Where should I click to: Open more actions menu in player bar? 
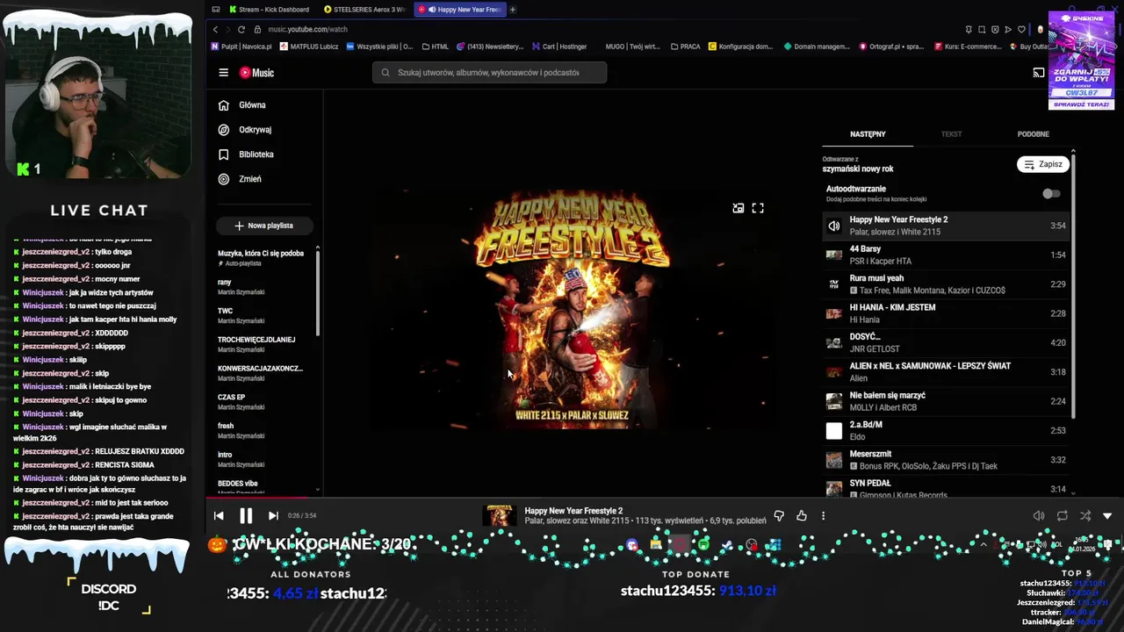(x=823, y=516)
